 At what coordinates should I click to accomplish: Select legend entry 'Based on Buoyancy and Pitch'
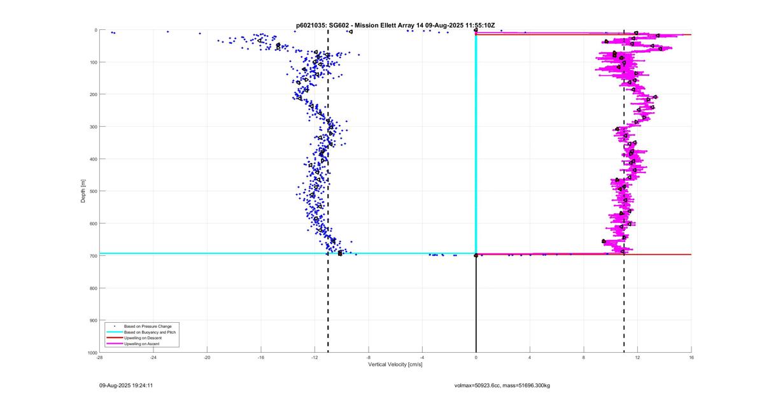pos(150,332)
